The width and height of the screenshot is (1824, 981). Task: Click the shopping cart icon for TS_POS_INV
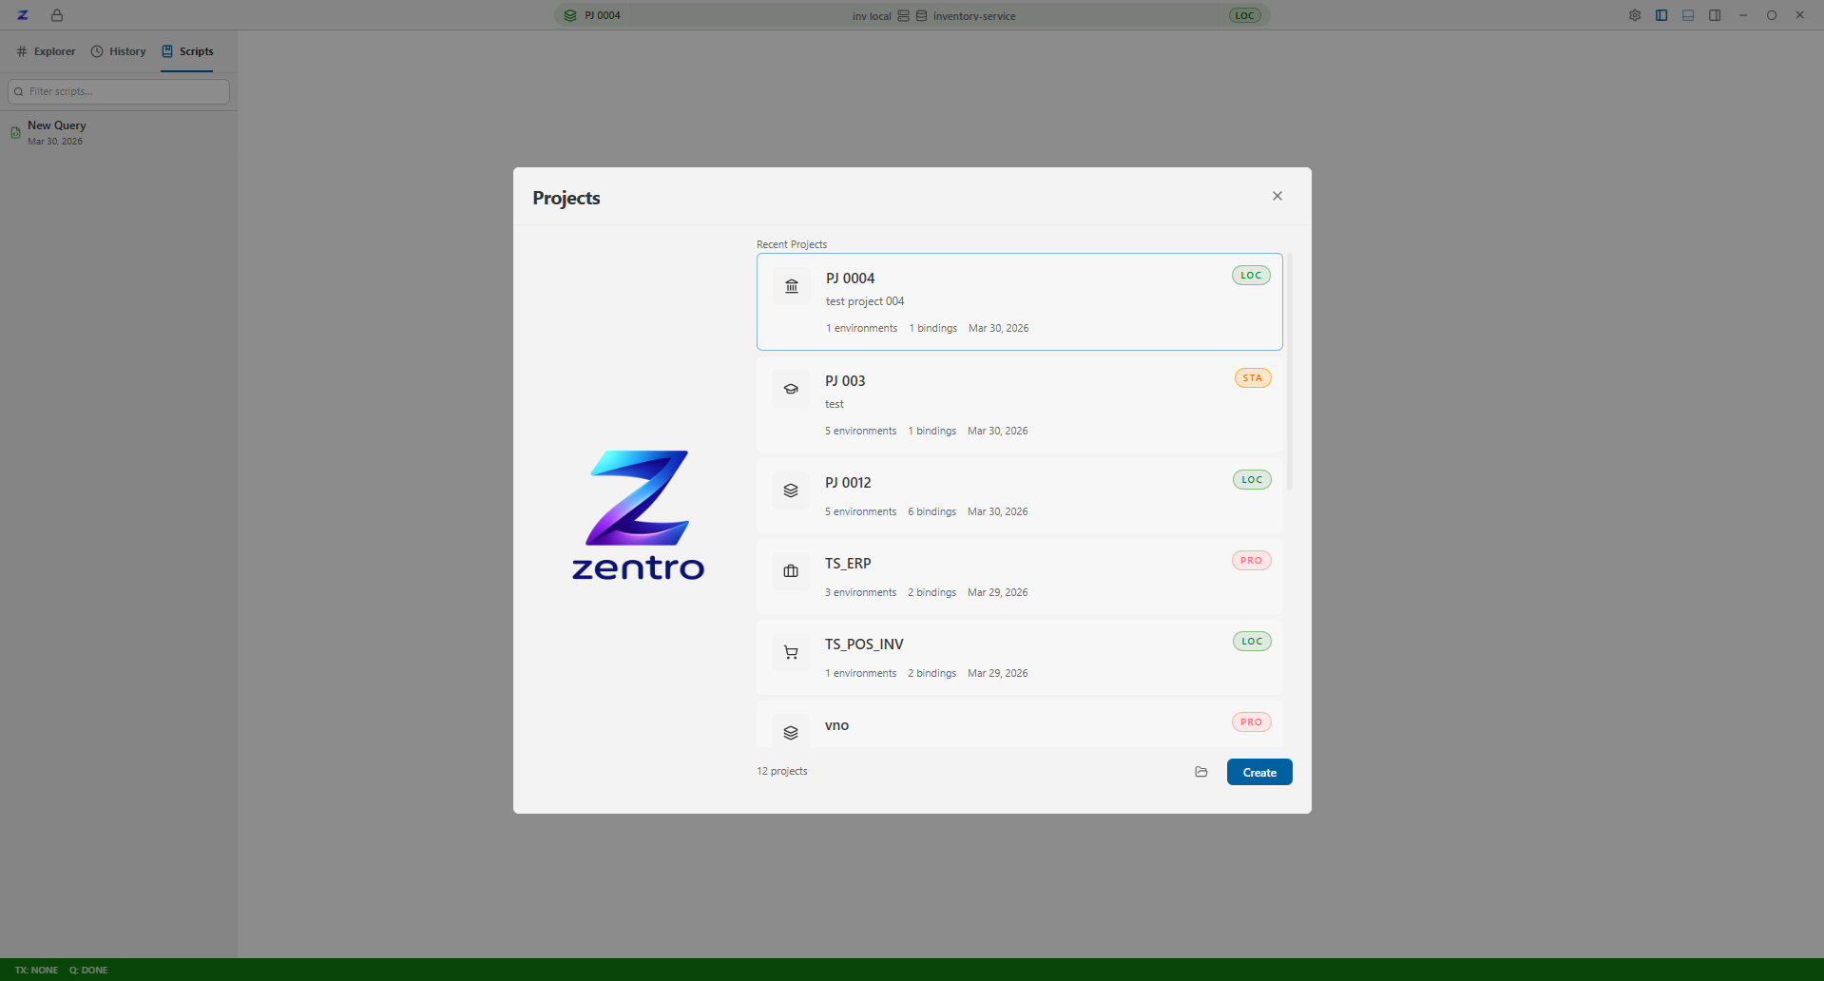pyautogui.click(x=790, y=651)
